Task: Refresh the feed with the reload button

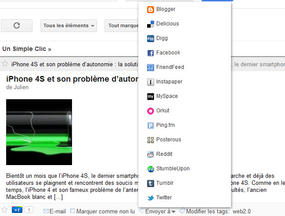Action: click(17, 25)
